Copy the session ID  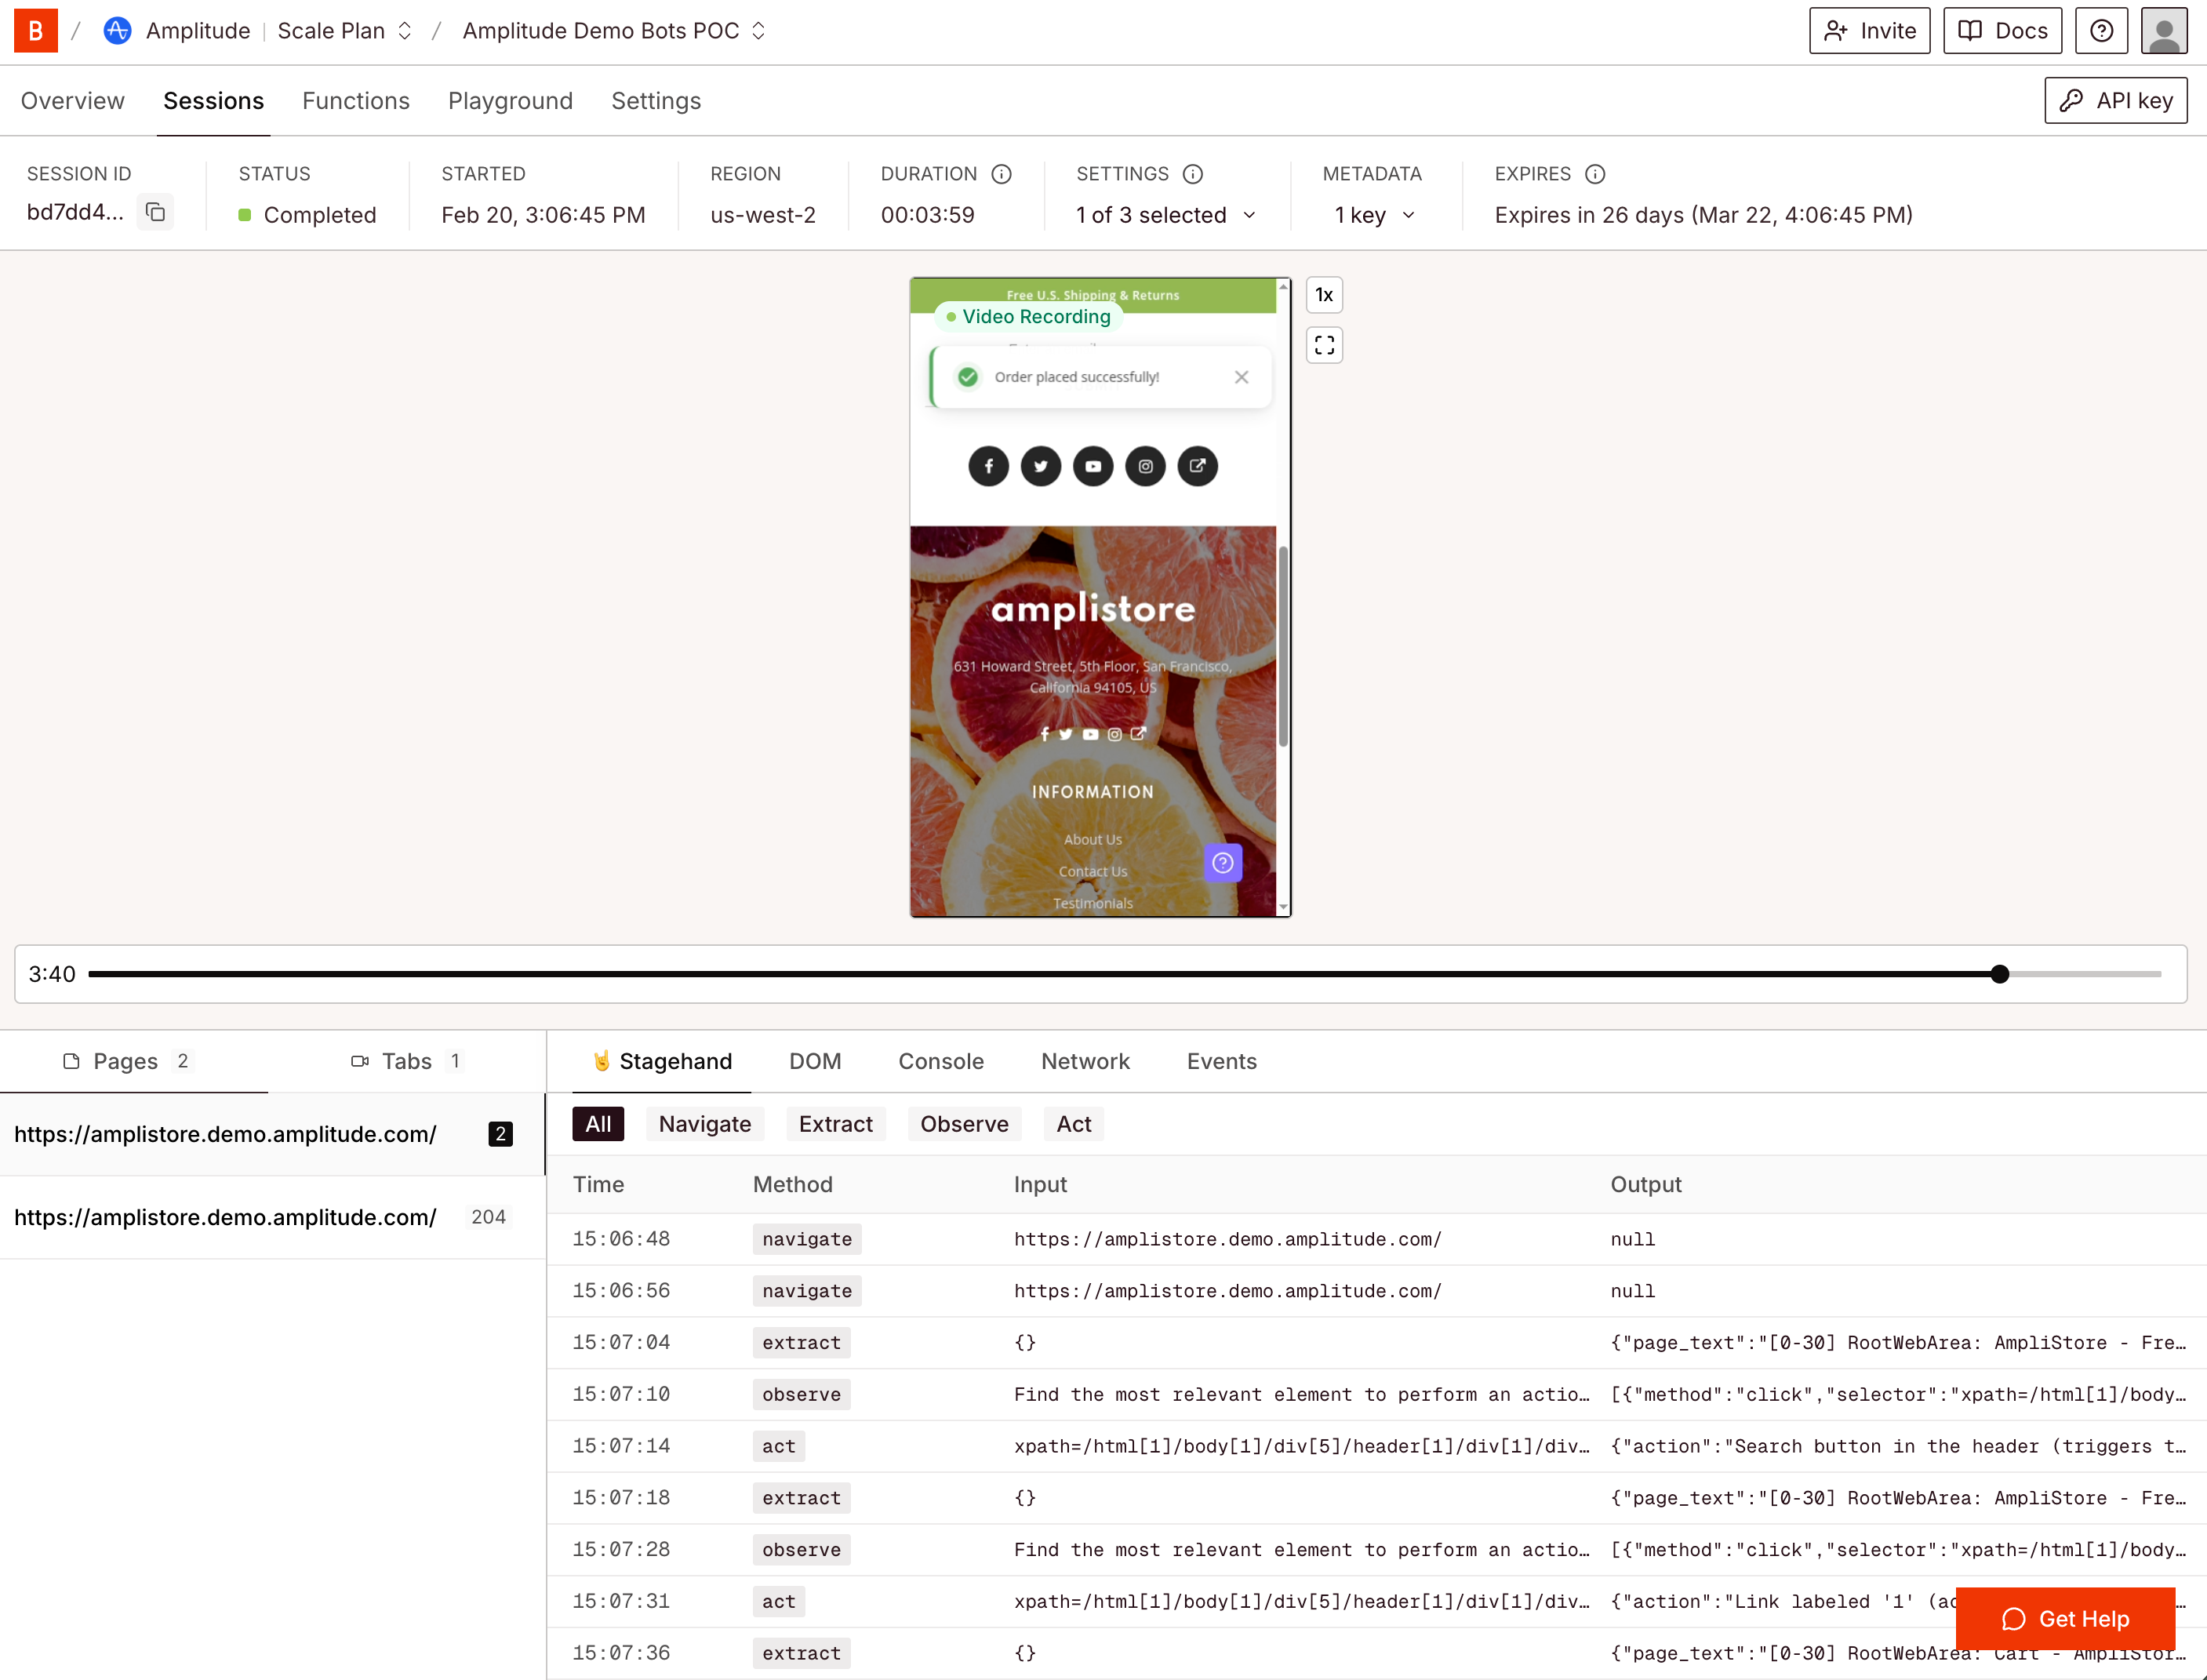point(155,212)
